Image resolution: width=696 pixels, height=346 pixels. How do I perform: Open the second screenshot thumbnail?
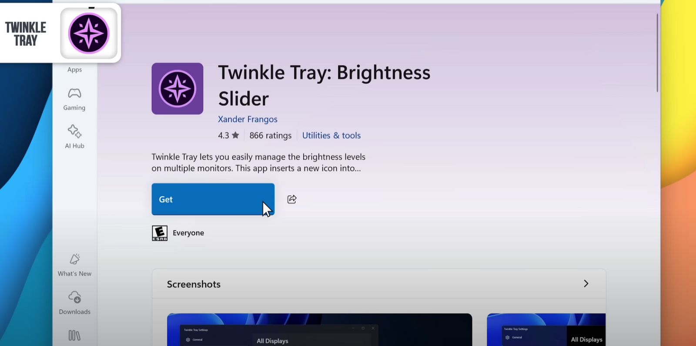(x=546, y=329)
